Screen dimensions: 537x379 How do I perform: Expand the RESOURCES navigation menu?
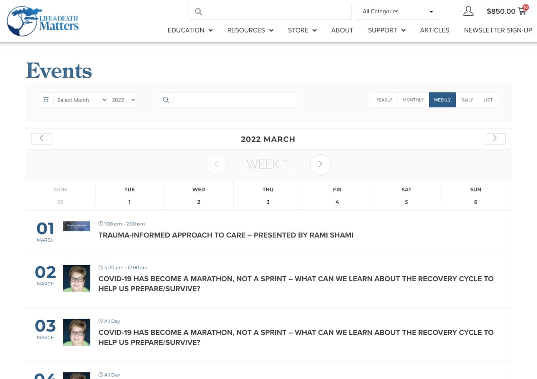(x=246, y=30)
